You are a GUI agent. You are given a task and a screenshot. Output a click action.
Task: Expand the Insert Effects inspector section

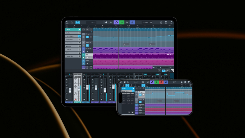click(x=73, y=36)
